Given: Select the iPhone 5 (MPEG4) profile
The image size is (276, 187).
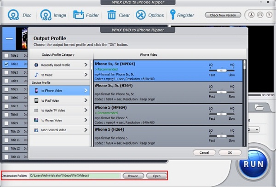Looking at the screenshot, I should click(x=168, y=115).
